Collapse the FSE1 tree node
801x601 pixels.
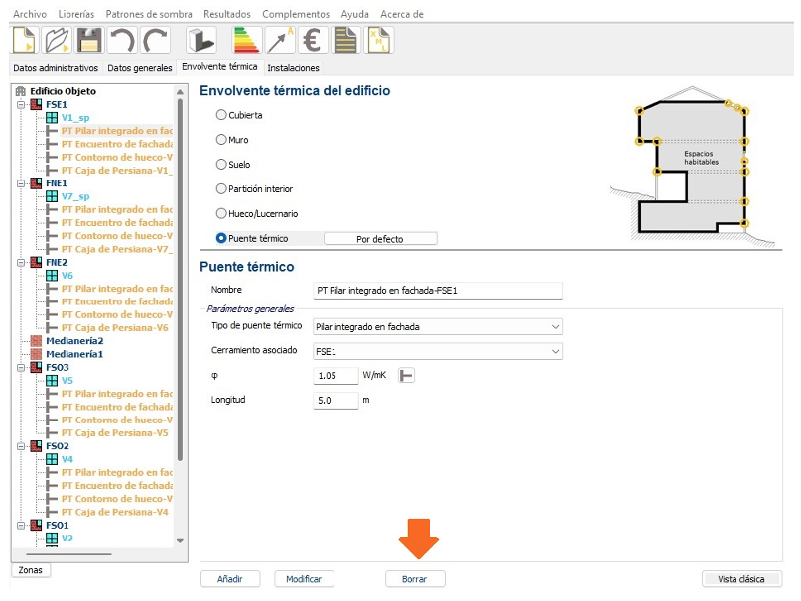[21, 104]
